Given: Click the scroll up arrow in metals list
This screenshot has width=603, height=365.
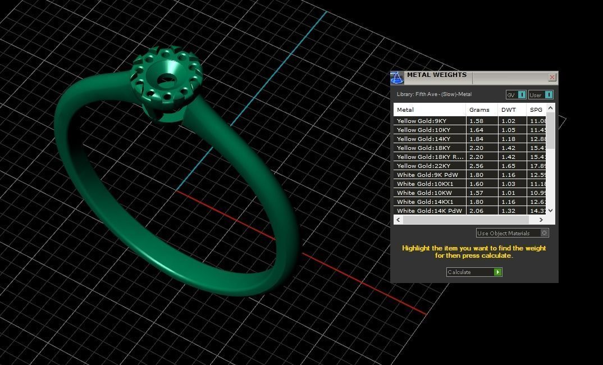Looking at the screenshot, I should 551,108.
